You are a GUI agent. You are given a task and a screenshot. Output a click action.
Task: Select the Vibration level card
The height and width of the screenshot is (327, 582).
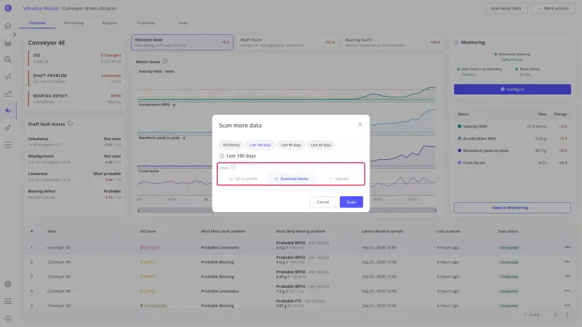tap(182, 42)
